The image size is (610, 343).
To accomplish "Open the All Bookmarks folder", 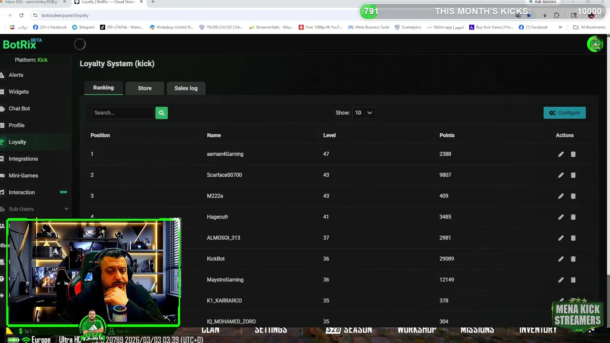I will [x=589, y=27].
